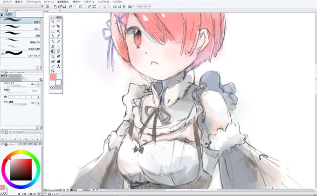
Task: Switch to the Timeline tab at bottom
Action: [54, 194]
